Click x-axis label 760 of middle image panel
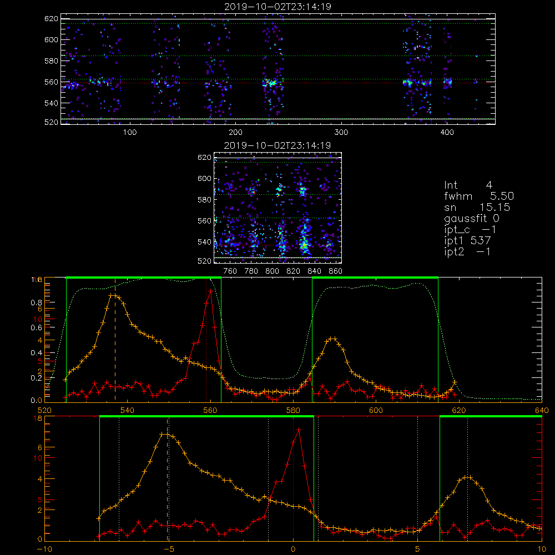This screenshot has width=555, height=555. pyautogui.click(x=230, y=271)
